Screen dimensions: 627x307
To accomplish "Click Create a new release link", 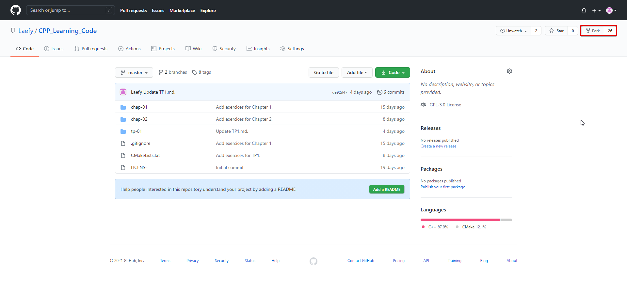I will click(x=438, y=146).
